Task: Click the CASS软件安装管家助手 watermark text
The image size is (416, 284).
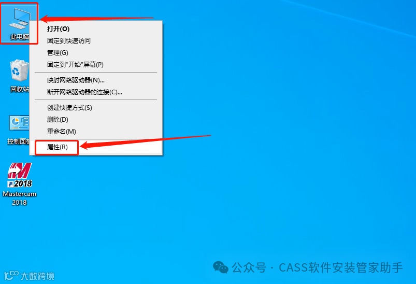Action: coord(341,267)
